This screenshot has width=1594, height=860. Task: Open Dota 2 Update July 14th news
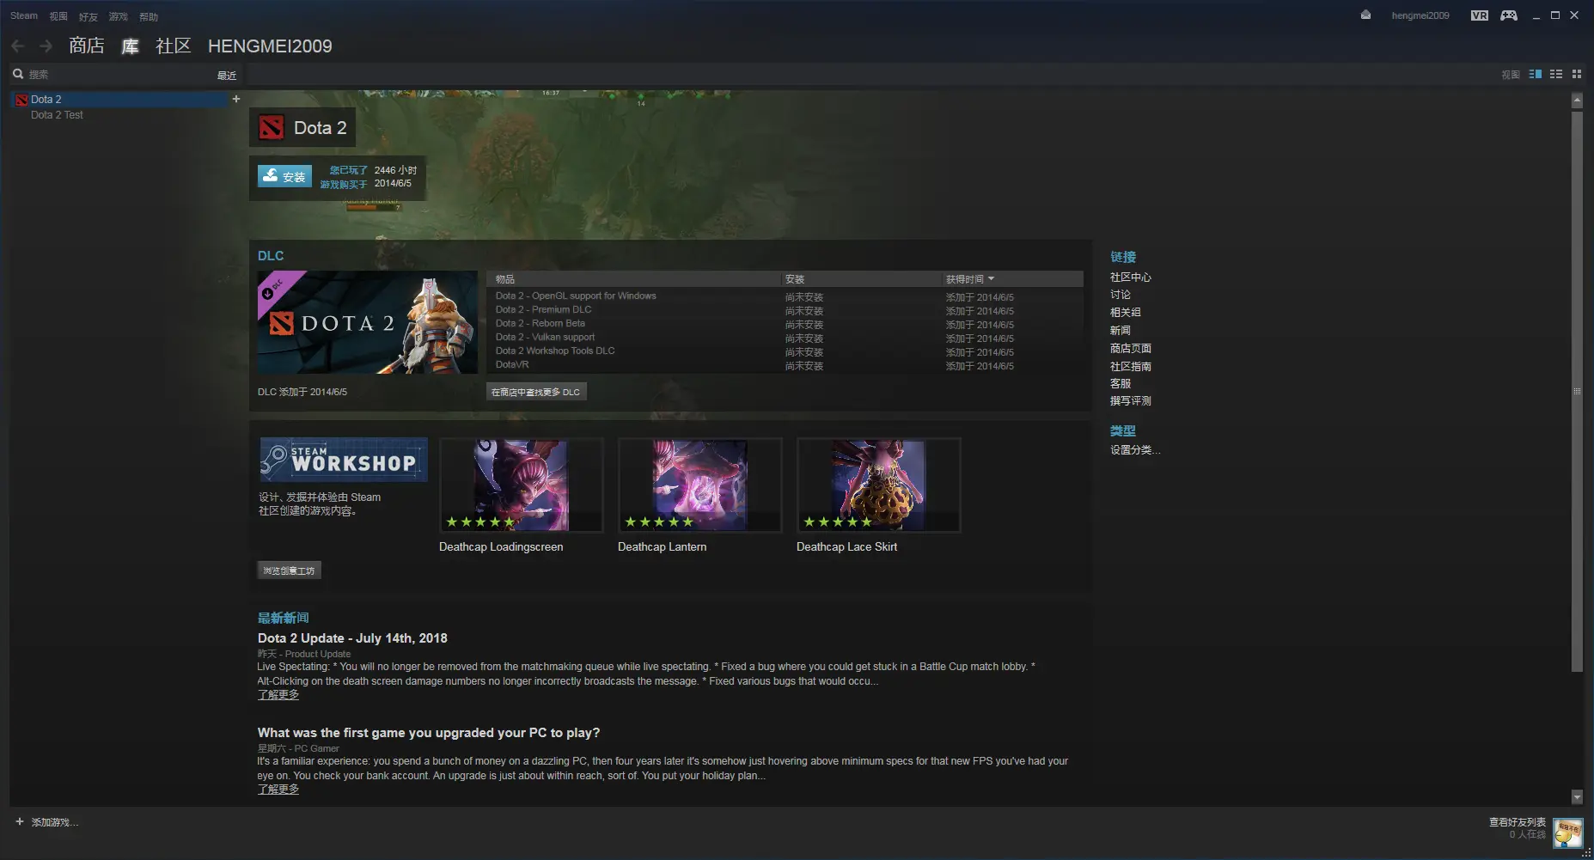352,638
